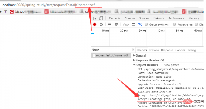Screen dimensions: 206x109
Task: Close the request details pane
Action: click(133, 50)
